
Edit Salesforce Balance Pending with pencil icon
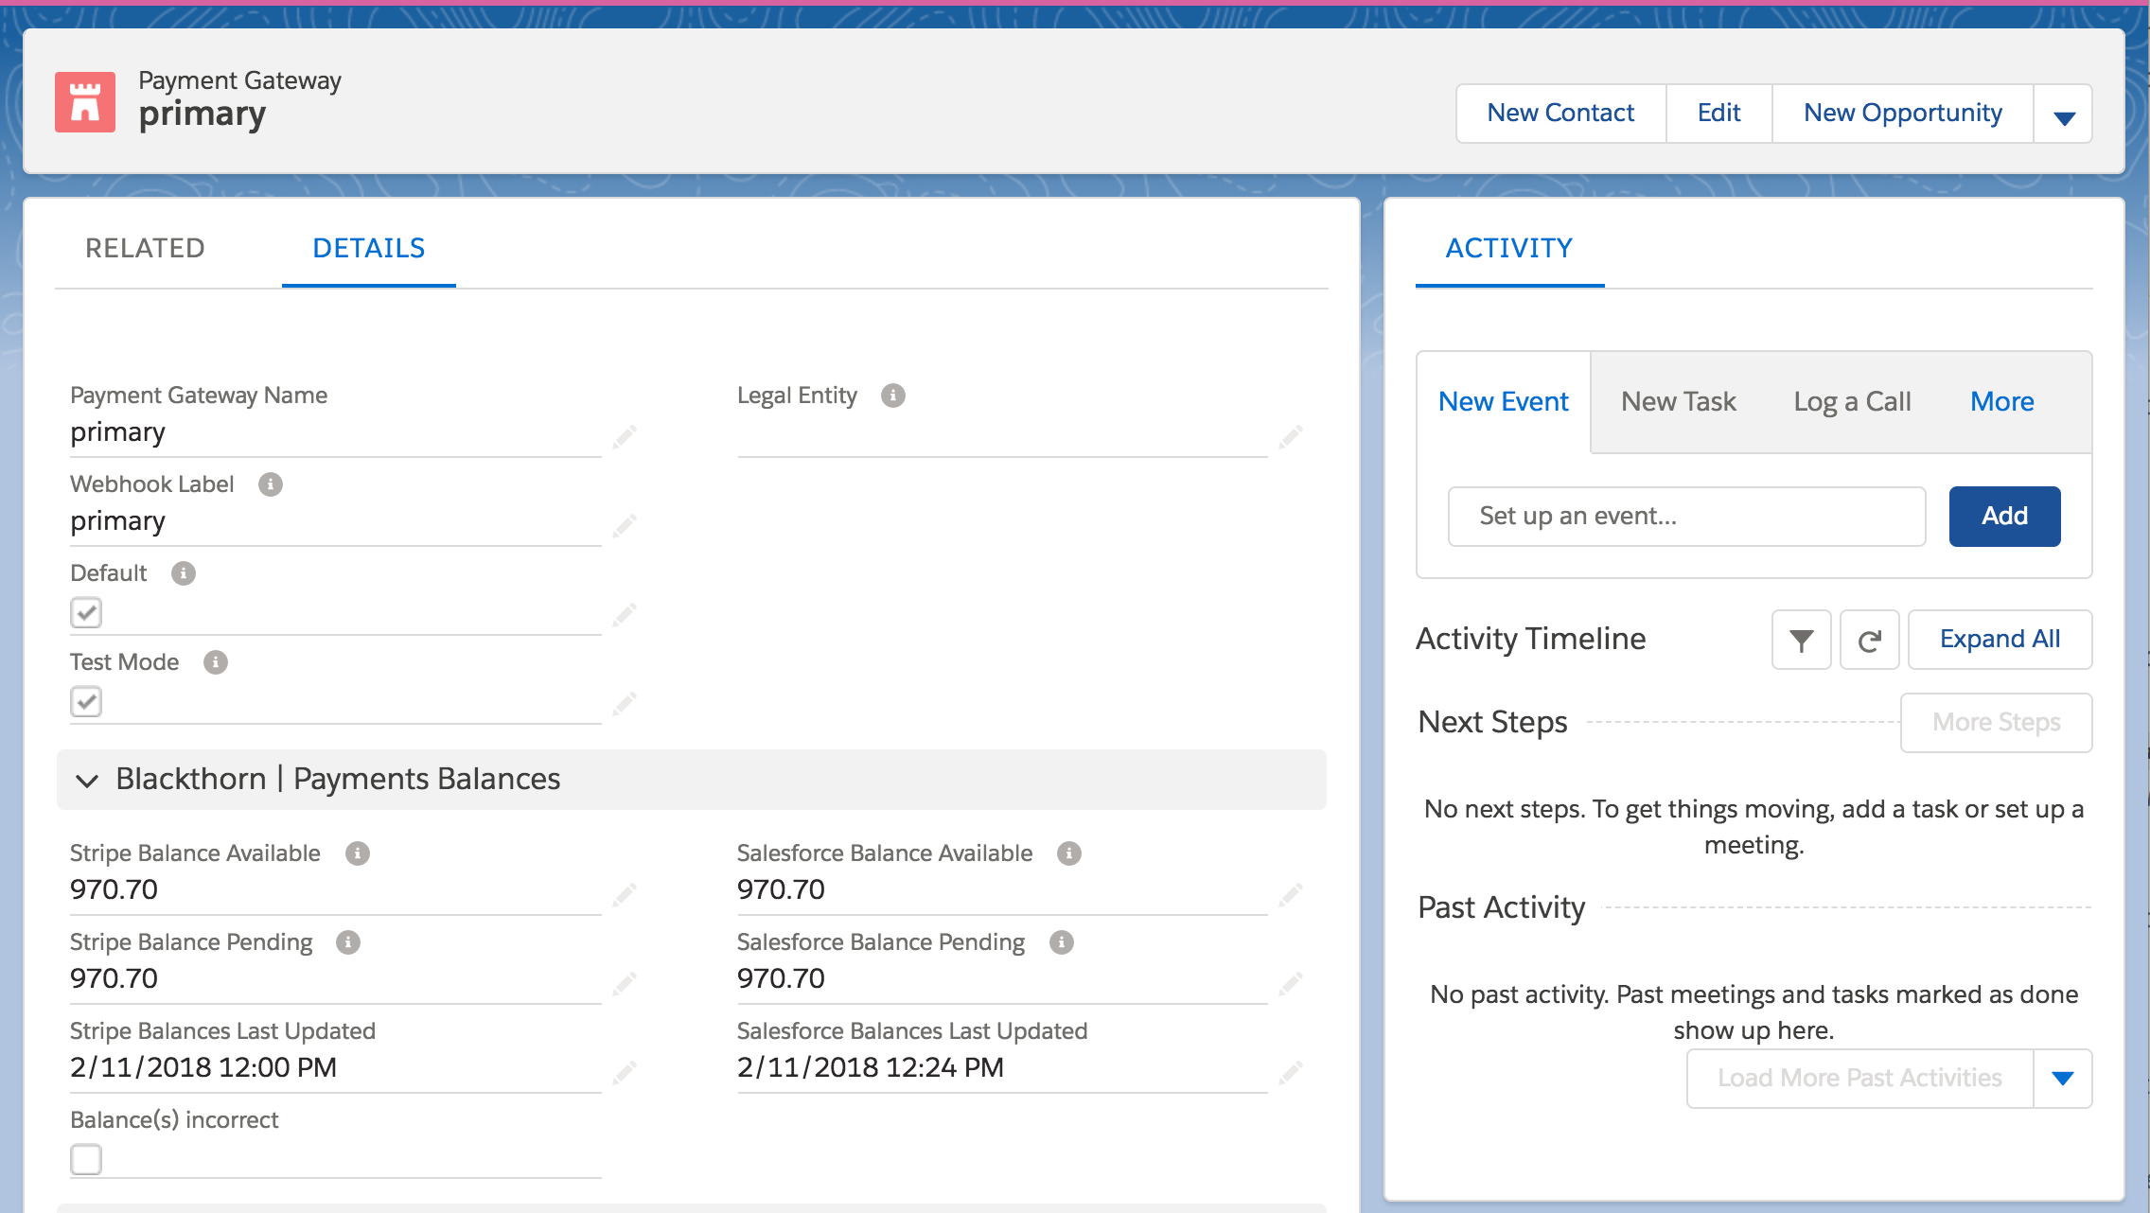pyautogui.click(x=1290, y=984)
